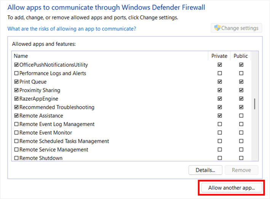Enable Remote Service Management Public checkbox
Screen dimensions: 270x199
pos(241,150)
